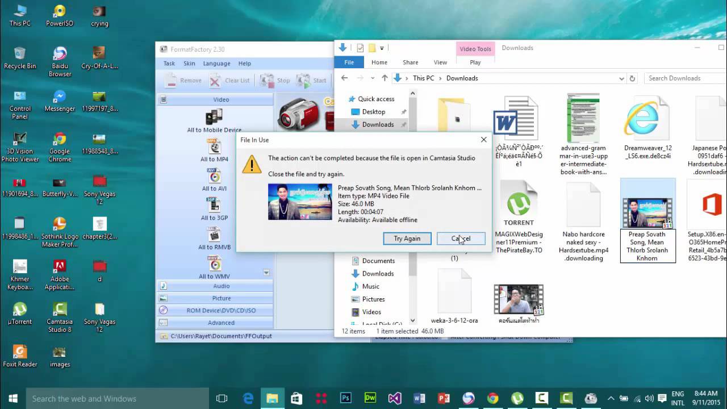Open the Share ribbon tab in Explorer

pos(410,62)
